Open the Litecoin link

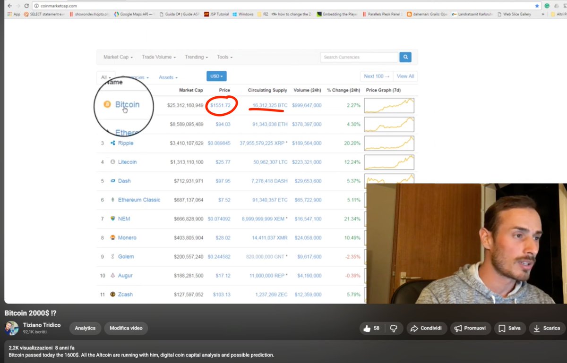point(128,162)
